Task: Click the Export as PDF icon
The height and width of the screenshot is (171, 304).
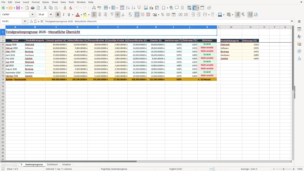Action: (x=27, y=8)
